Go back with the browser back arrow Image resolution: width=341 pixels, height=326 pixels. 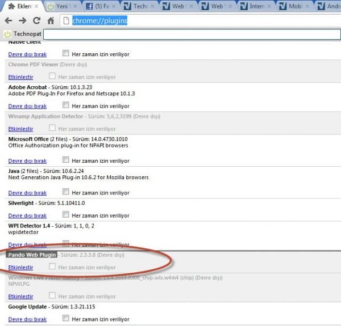[x=9, y=21]
